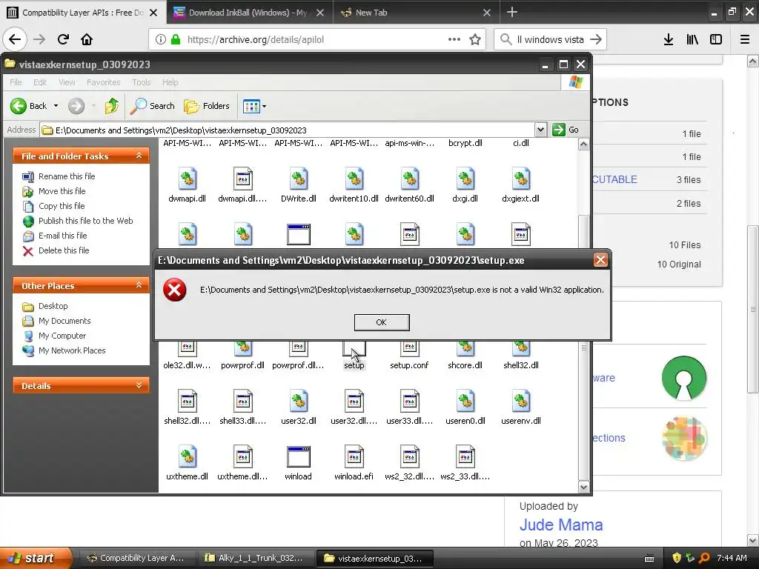Click Explorer file list scroll up arrow

coord(584,144)
